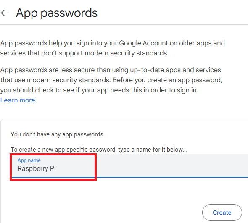
Task: Go back using the left arrow icon
Action: [4, 13]
